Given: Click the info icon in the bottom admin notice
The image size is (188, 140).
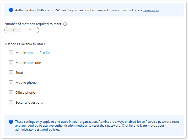Looking at the screenshot, I should pyautogui.click(x=11, y=122).
